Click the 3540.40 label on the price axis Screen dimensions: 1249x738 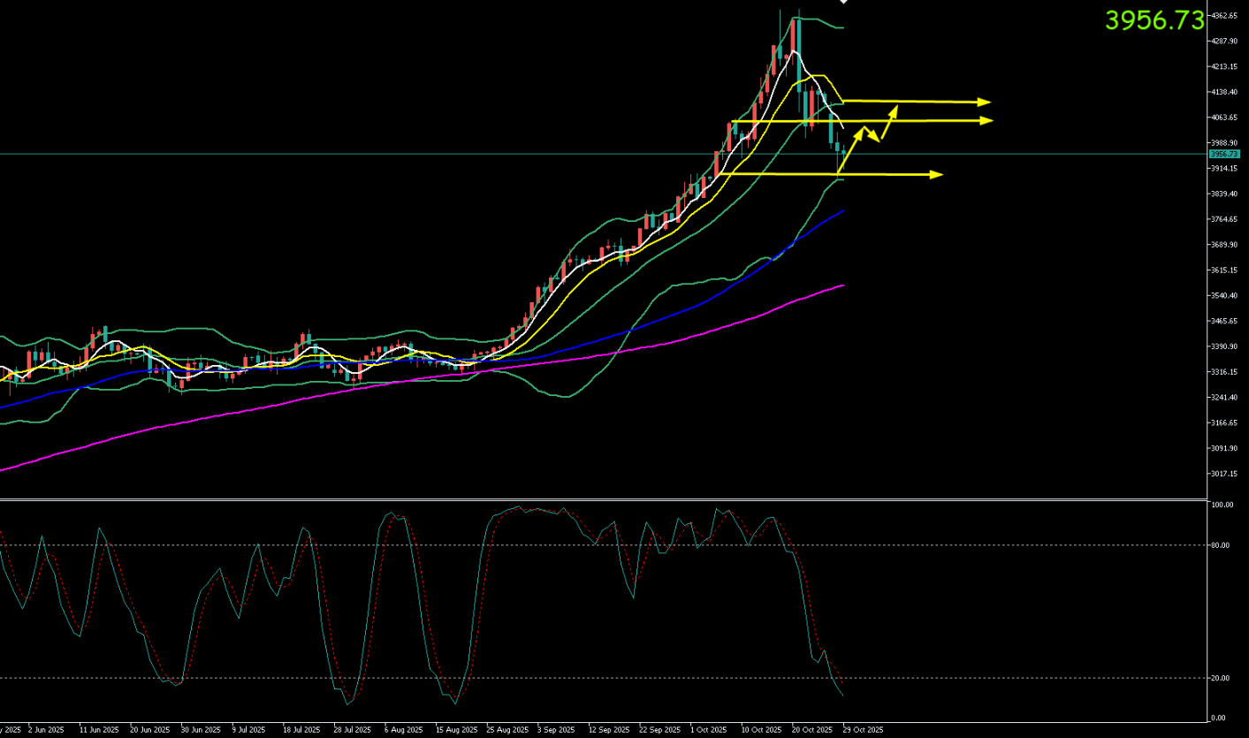[1224, 295]
